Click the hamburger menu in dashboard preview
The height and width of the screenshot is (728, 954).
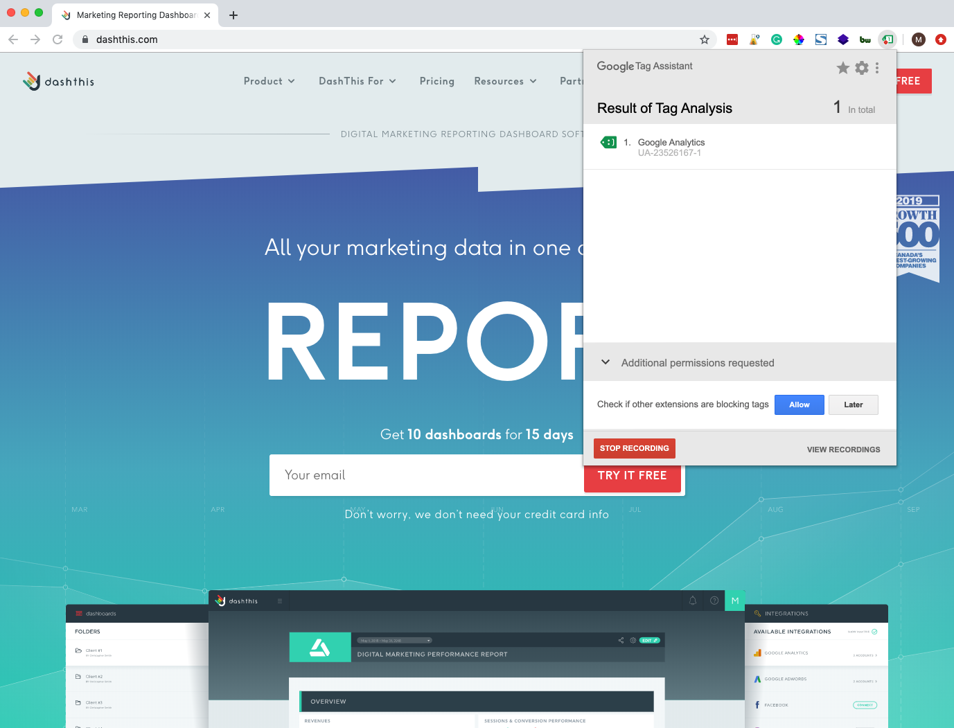point(280,601)
